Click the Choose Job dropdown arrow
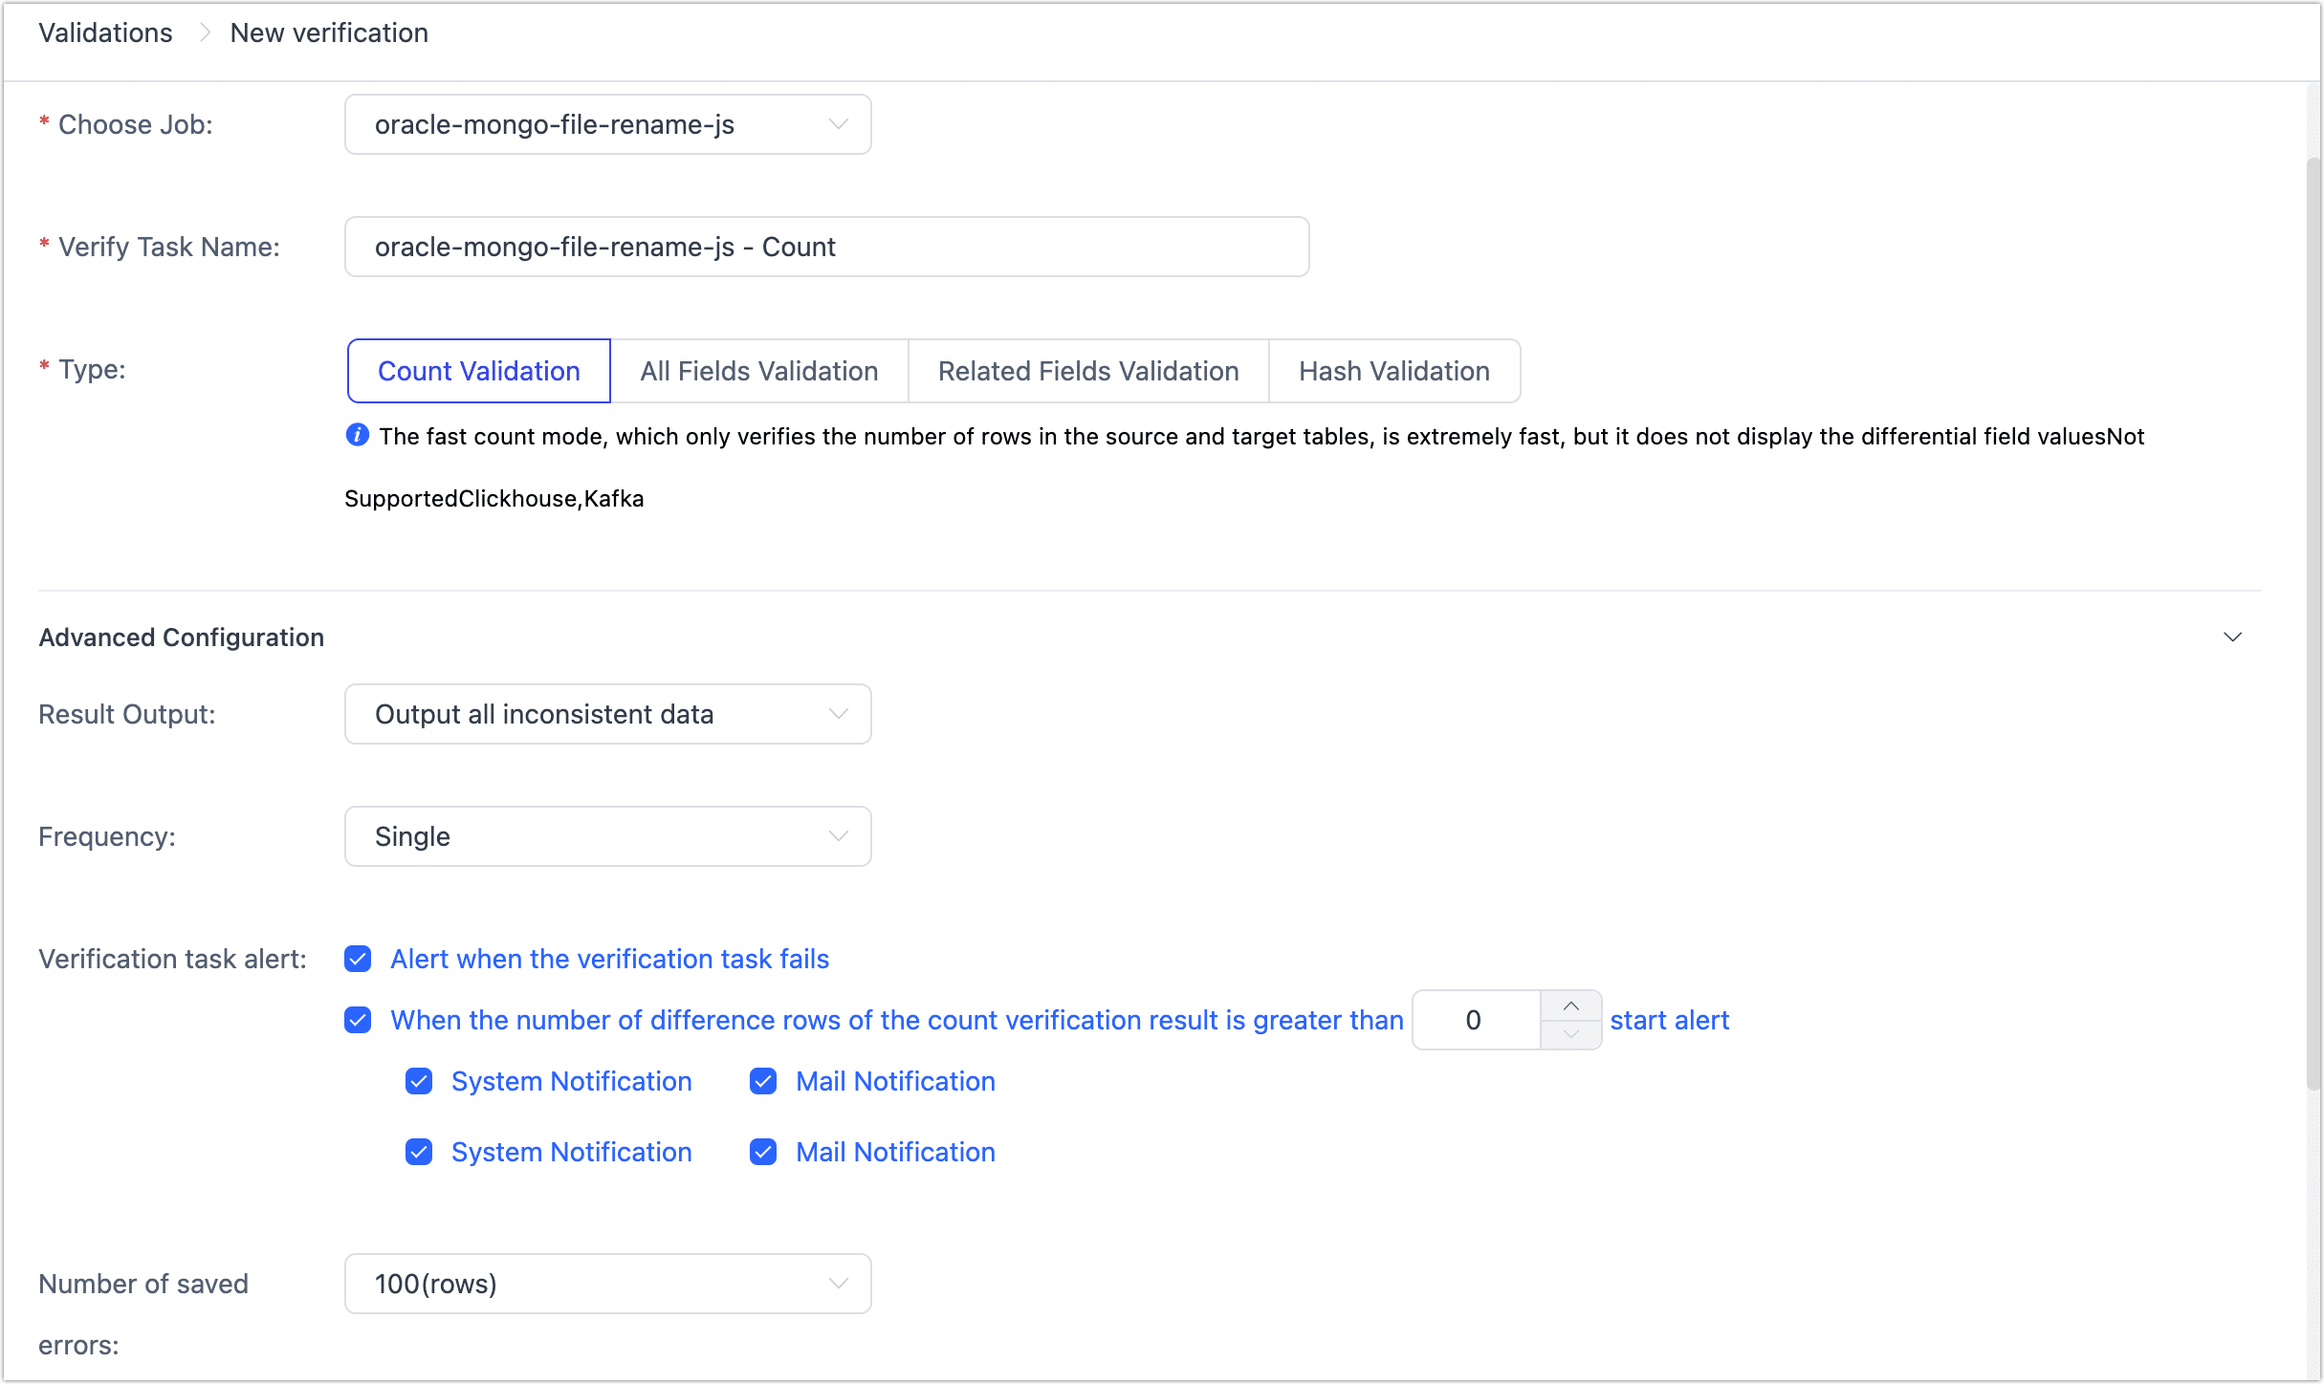Screen dimensions: 2324x1384 [x=839, y=123]
